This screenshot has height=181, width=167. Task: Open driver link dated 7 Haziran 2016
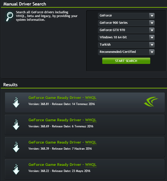(x=55, y=142)
